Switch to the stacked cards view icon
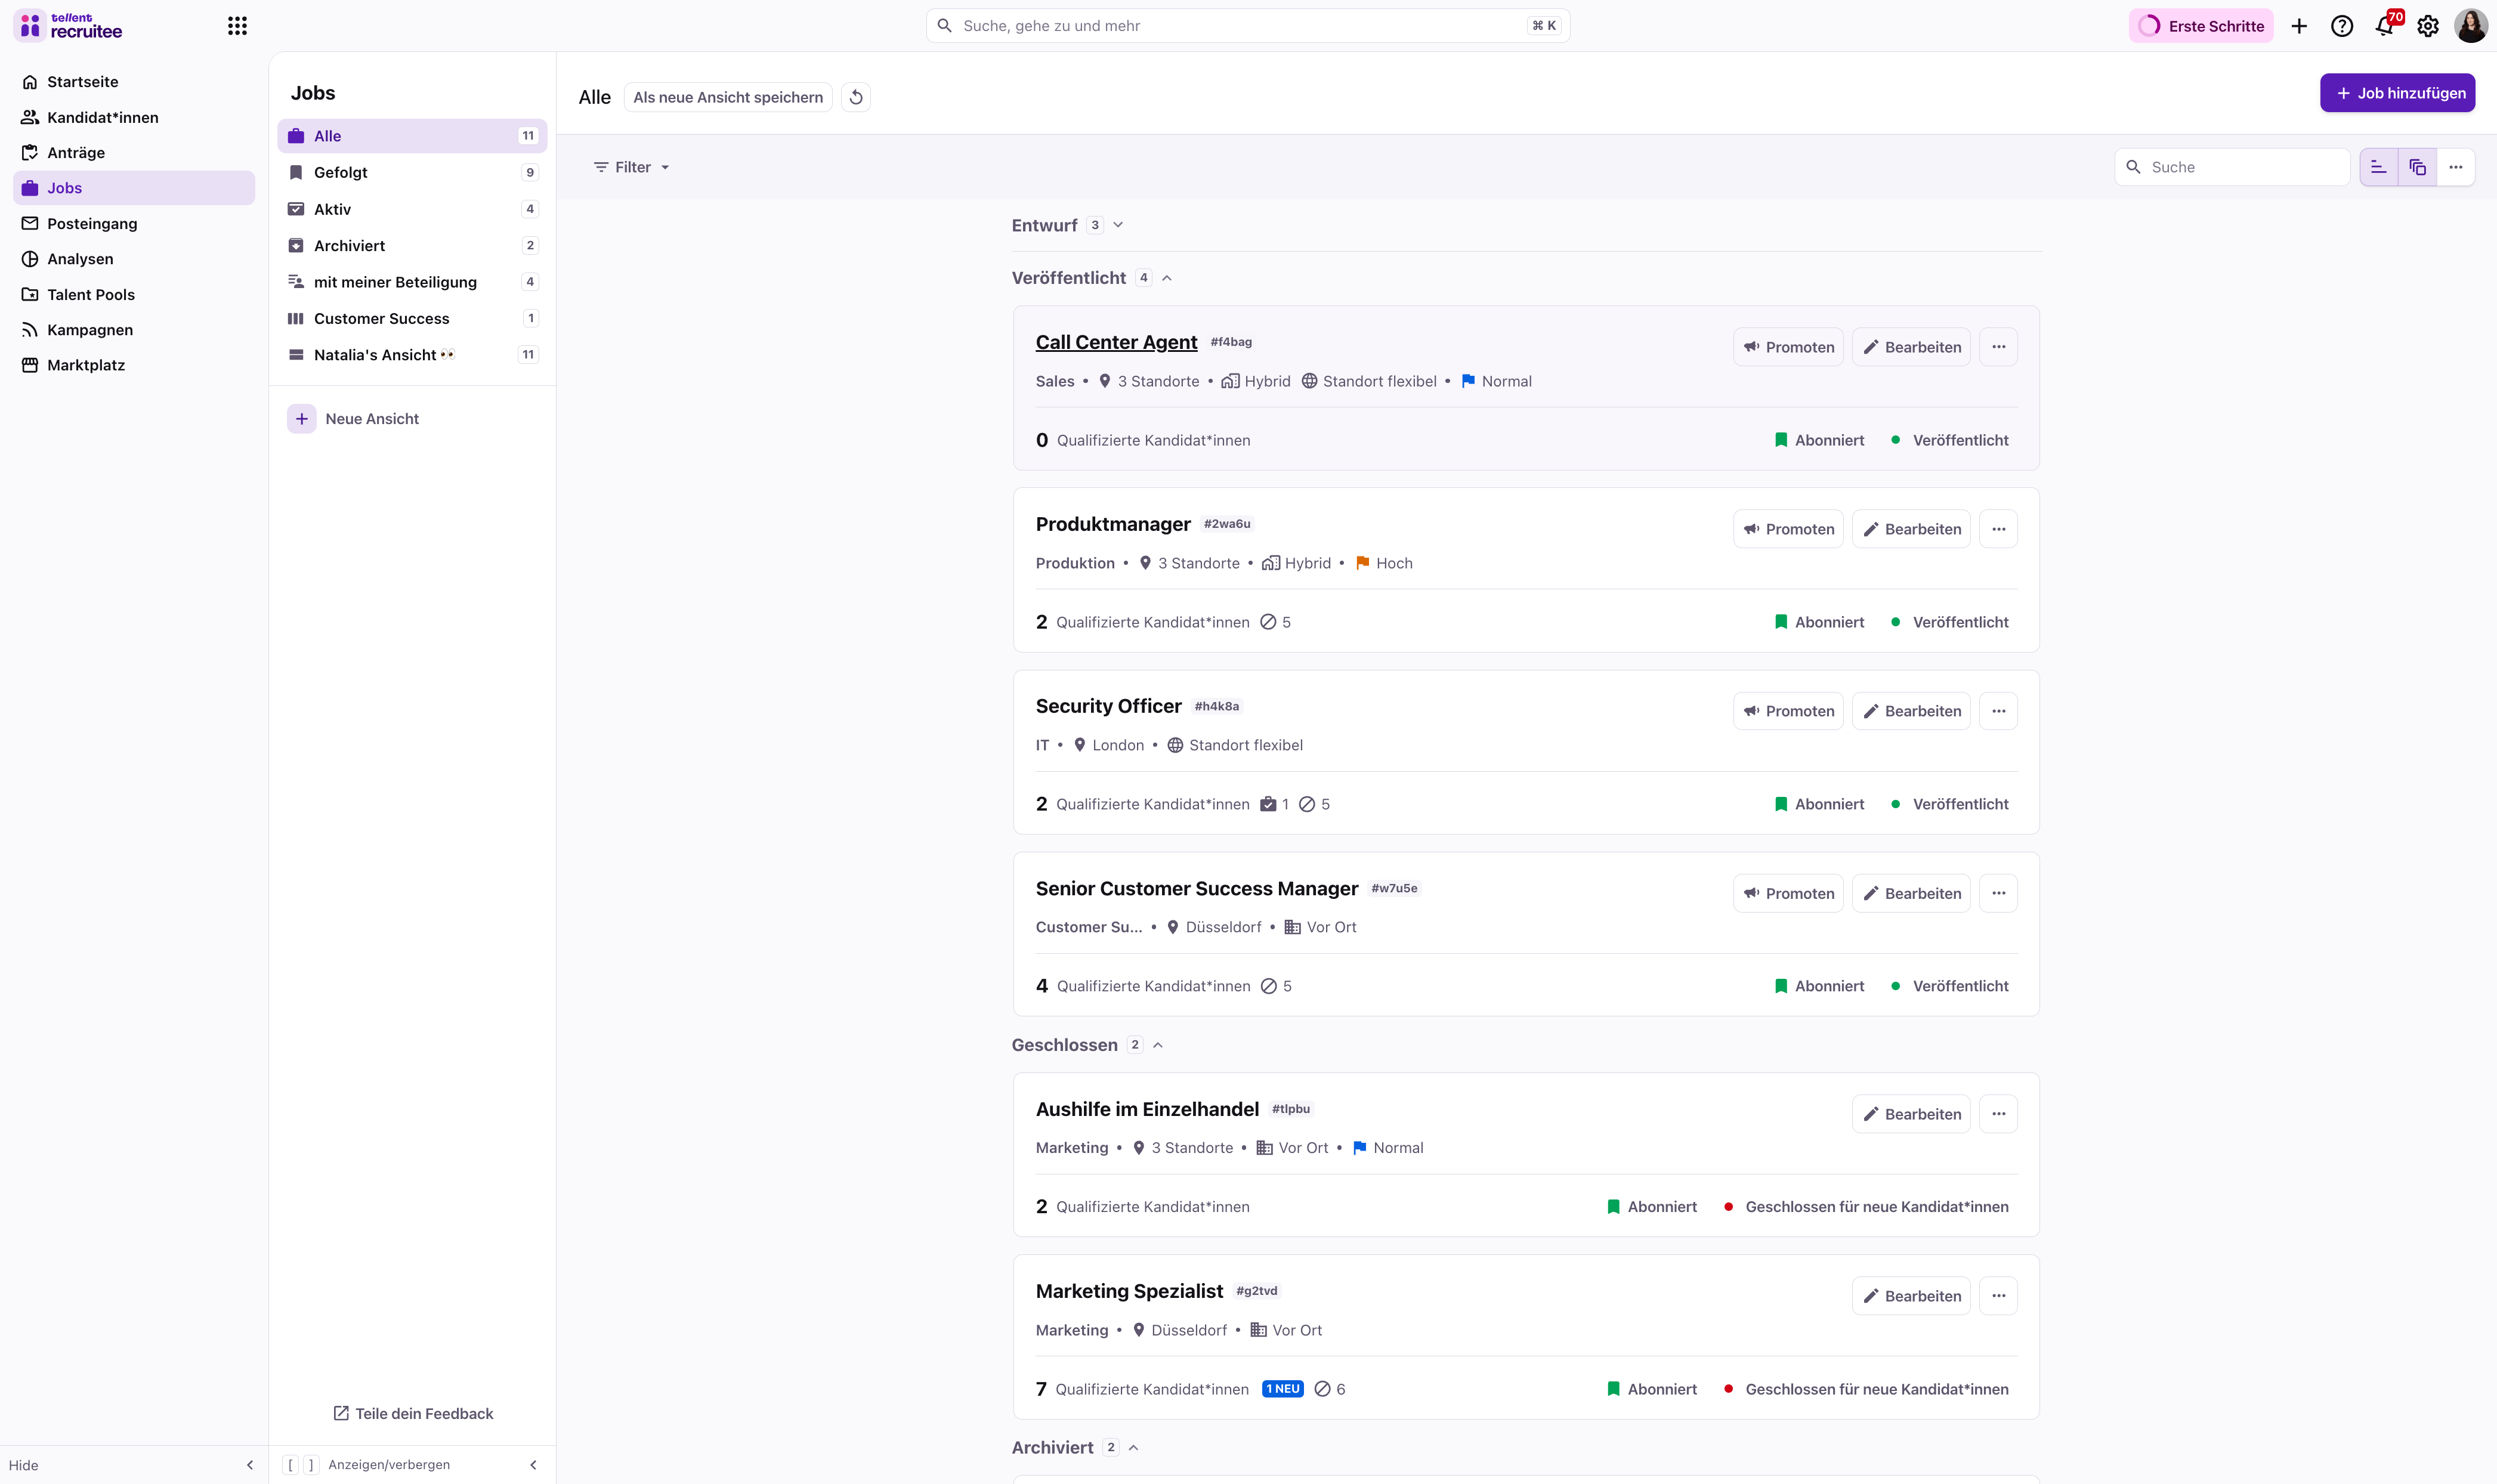Viewport: 2497px width, 1484px height. point(2417,167)
